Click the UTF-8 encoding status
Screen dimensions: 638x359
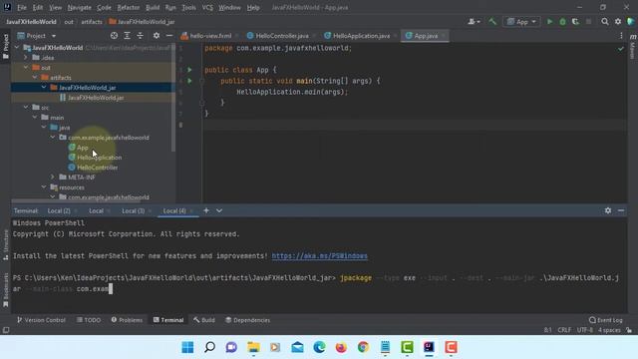(x=585, y=330)
